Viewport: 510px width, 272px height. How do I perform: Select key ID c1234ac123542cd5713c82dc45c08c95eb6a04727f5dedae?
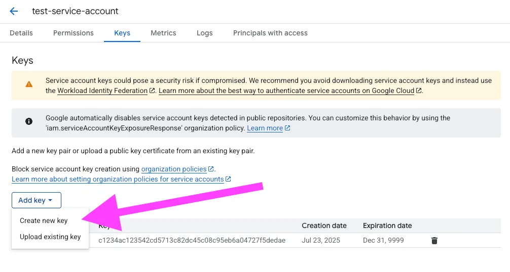pyautogui.click(x=192, y=241)
